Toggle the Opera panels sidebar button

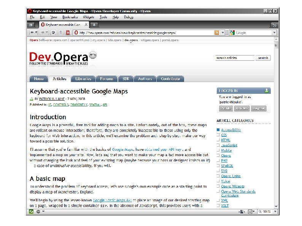click(x=31, y=25)
